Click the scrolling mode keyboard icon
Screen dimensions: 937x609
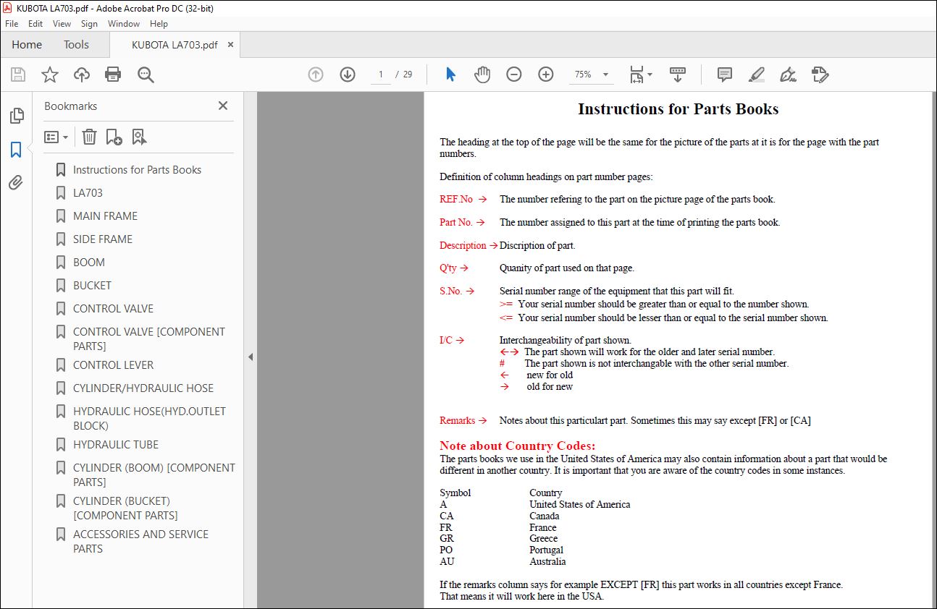[x=678, y=74]
